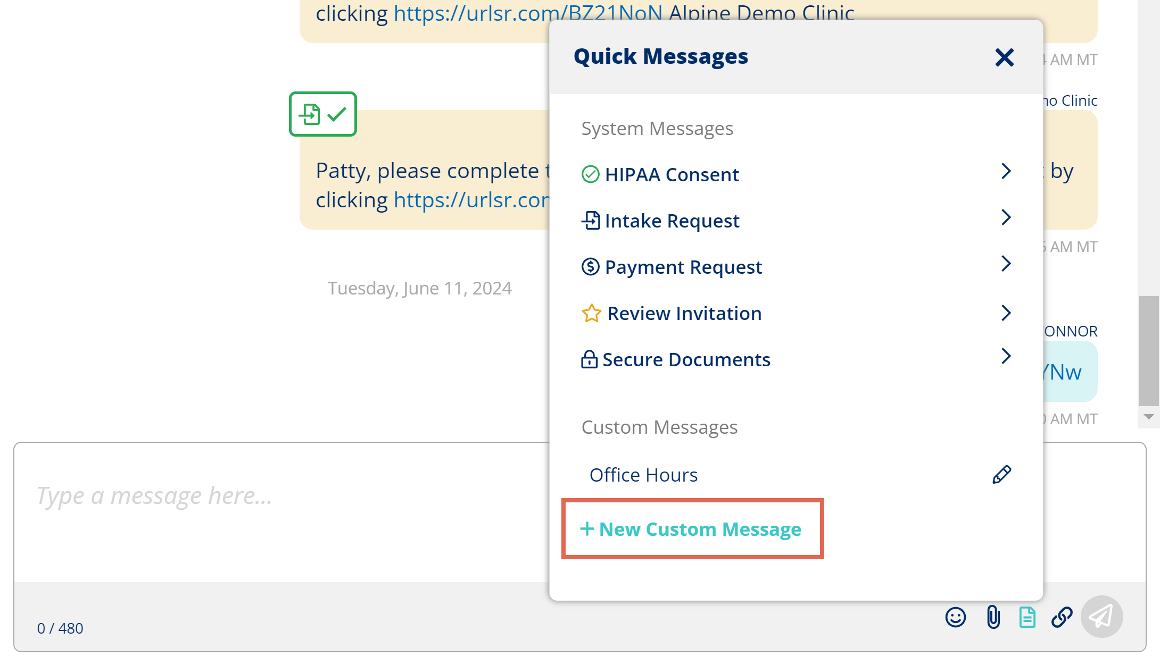Open the emoji picker
Image resolution: width=1160 pixels, height=665 pixels.
point(955,617)
